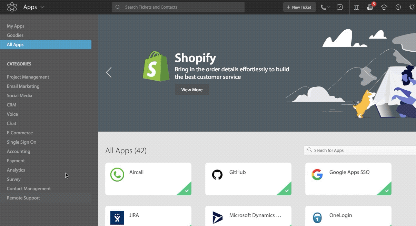Click the New Ticket button
416x226 pixels.
[299, 7]
